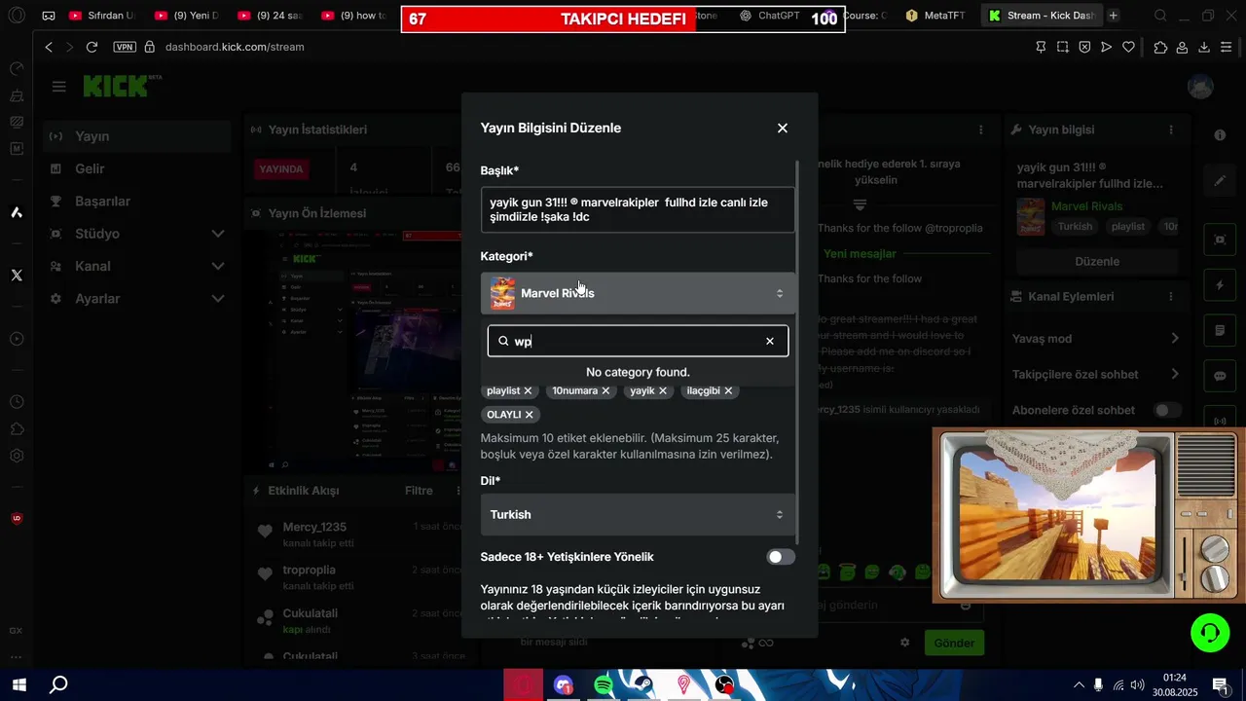Switch to the Sıfırdan YouTube tab
The image size is (1246, 701).
102,16
